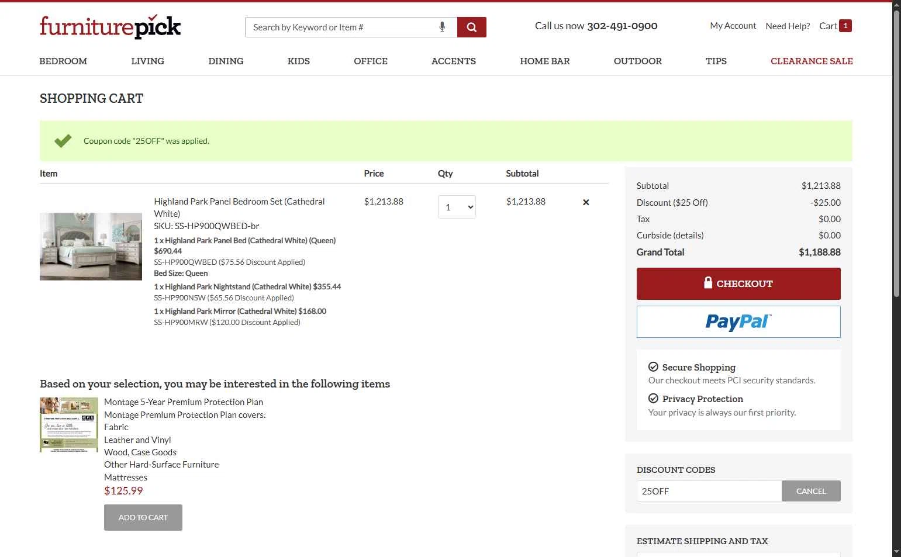This screenshot has height=557, width=901.
Task: Open the ACCENTS menu
Action: (x=454, y=61)
